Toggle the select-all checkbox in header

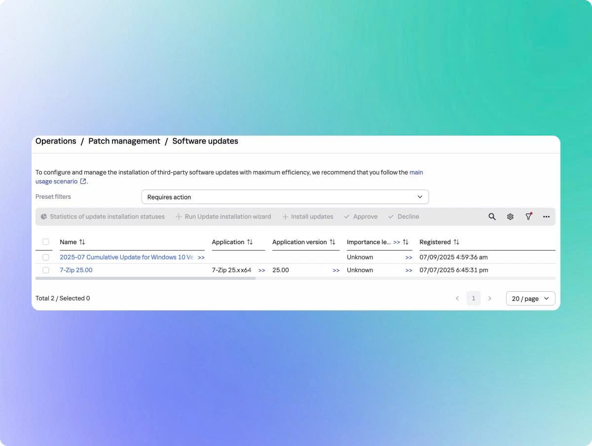pos(46,242)
